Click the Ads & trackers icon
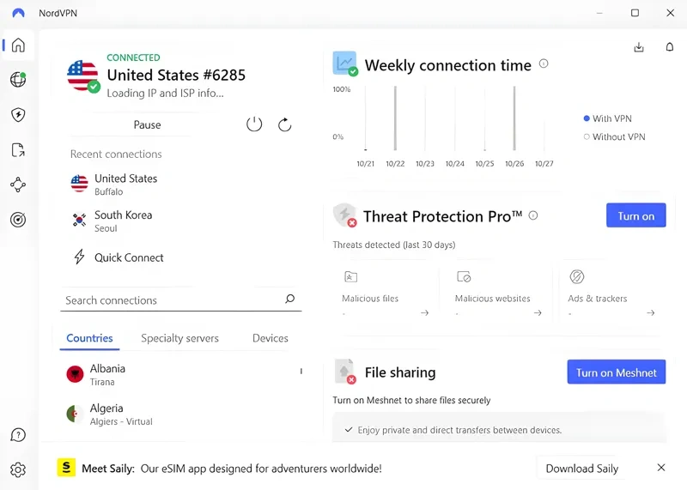The height and width of the screenshot is (490, 687). (576, 276)
